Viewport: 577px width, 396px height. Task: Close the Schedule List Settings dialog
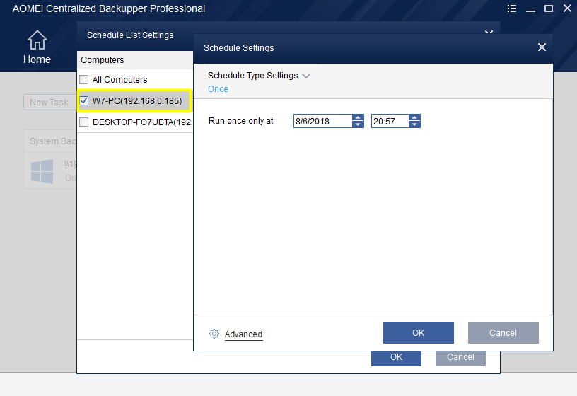coord(489,32)
